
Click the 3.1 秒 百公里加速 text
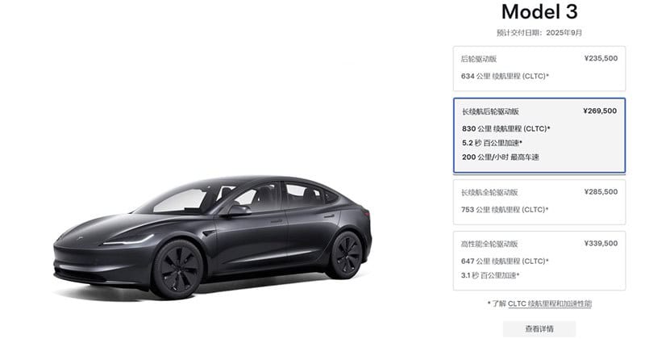(x=490, y=275)
